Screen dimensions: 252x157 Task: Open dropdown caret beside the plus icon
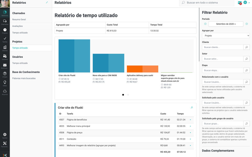coord(249,3)
